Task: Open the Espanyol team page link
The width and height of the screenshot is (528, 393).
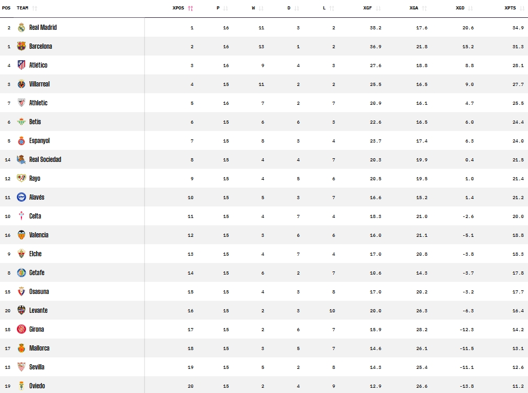Action: coord(40,140)
